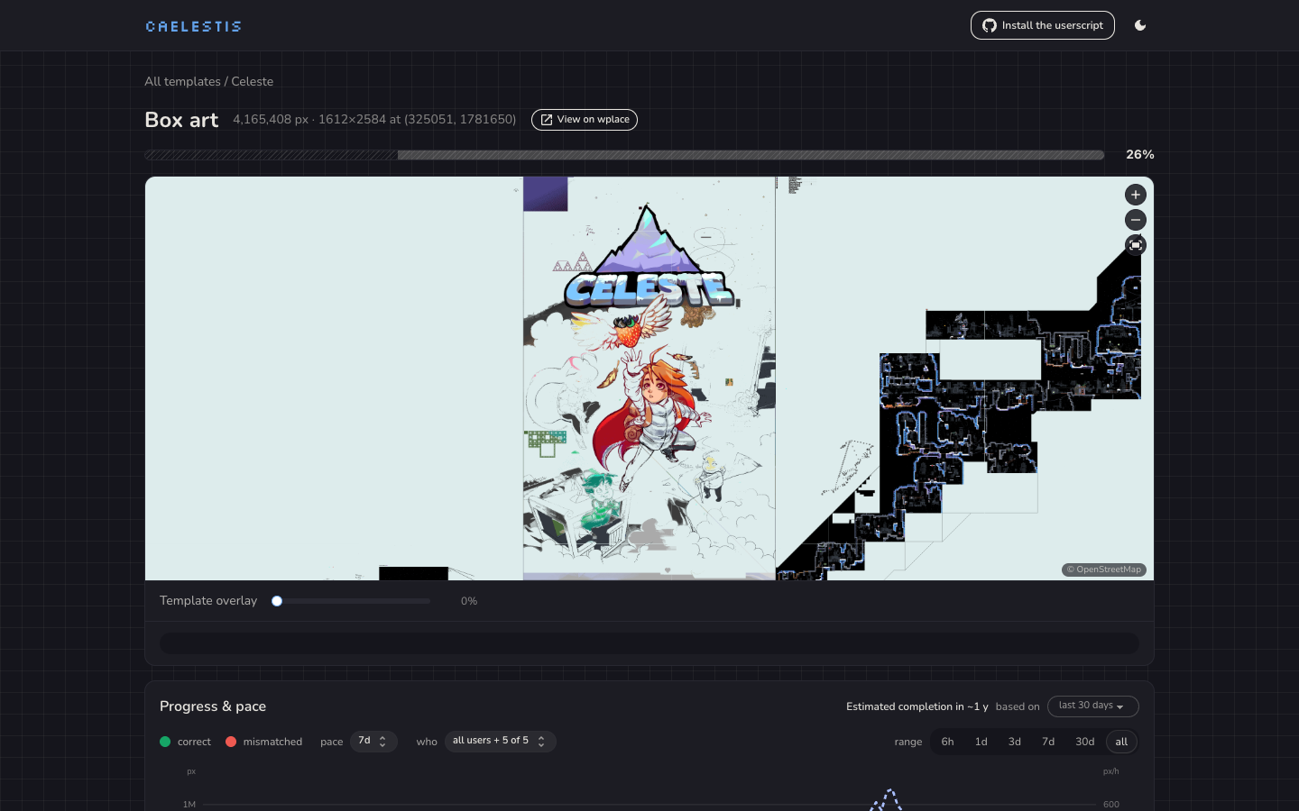
Task: Select the all range
Action: click(x=1121, y=742)
